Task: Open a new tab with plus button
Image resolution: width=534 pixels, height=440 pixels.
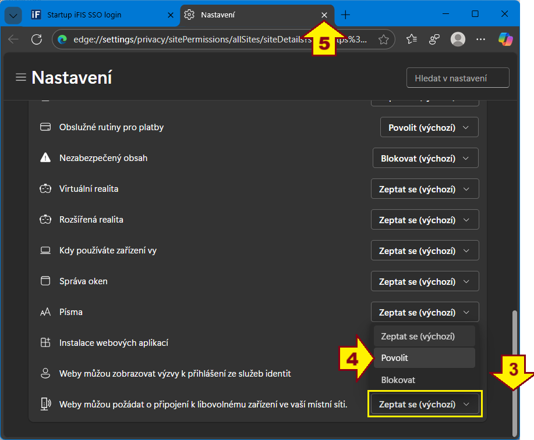Action: (x=345, y=15)
